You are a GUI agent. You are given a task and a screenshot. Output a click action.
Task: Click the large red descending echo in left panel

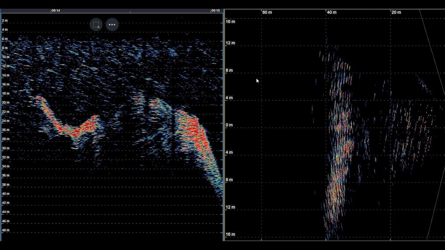point(193,133)
